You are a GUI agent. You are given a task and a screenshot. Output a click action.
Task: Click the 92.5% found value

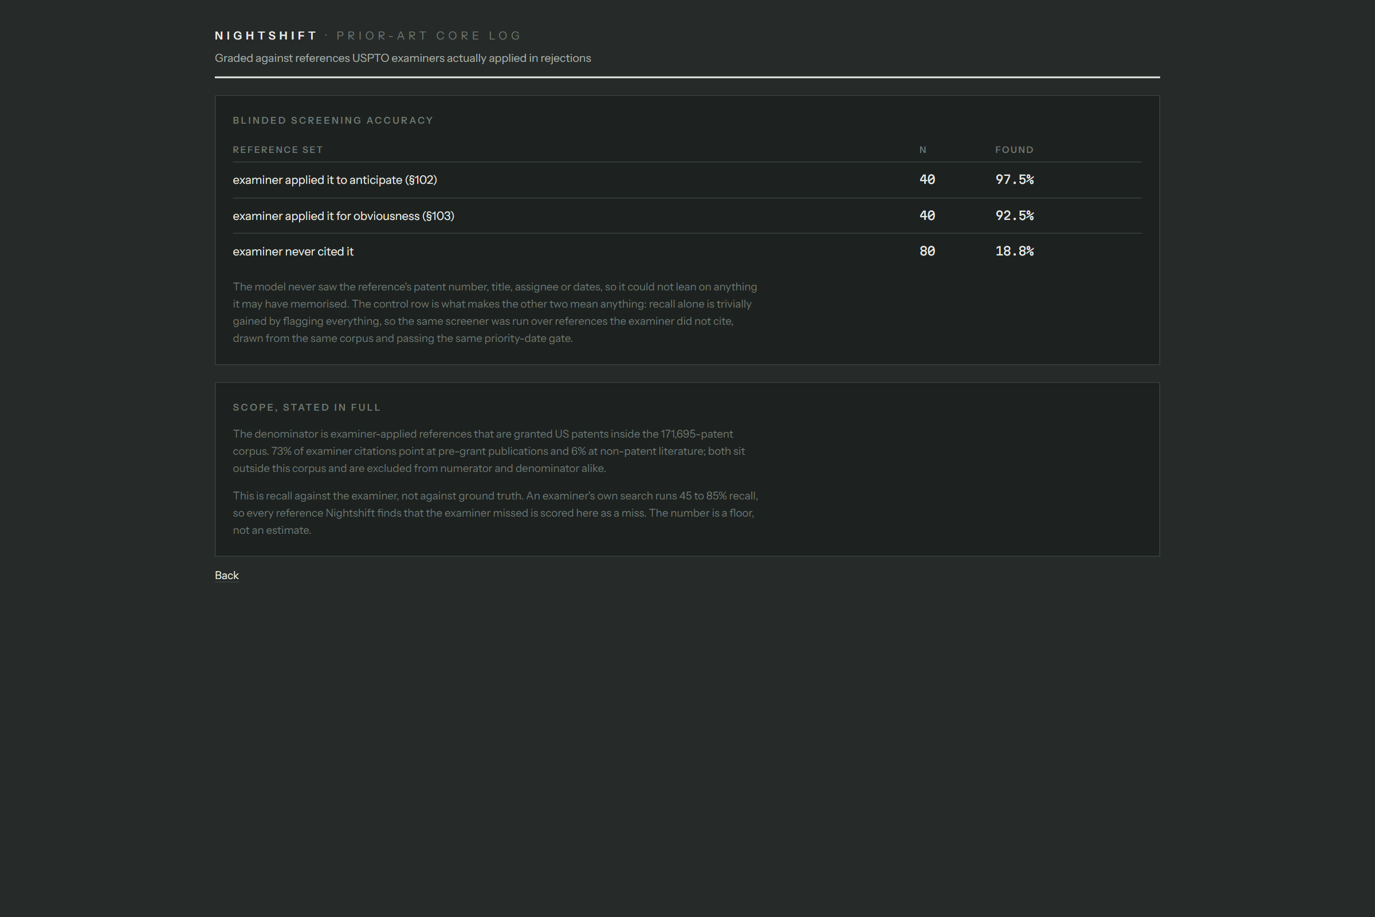[x=1014, y=215]
